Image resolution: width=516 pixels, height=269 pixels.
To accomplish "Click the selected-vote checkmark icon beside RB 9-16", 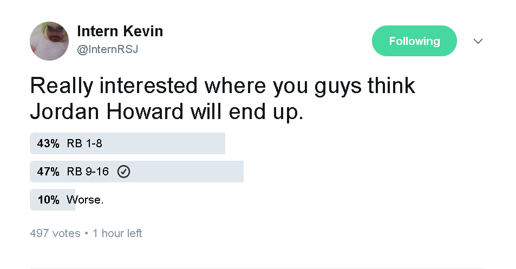I will click(124, 172).
